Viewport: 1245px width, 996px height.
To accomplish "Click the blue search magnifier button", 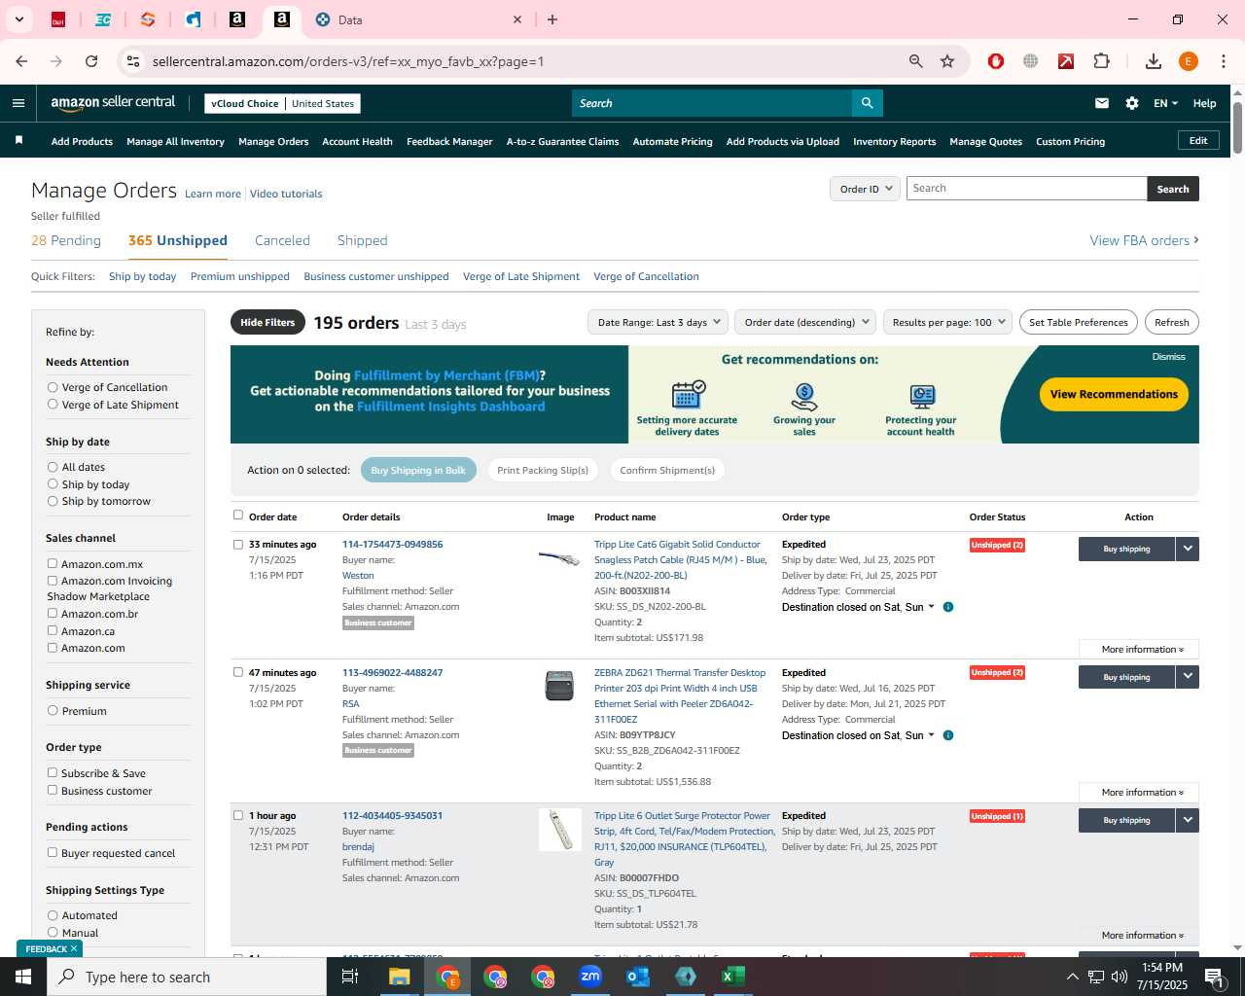I will click(867, 103).
